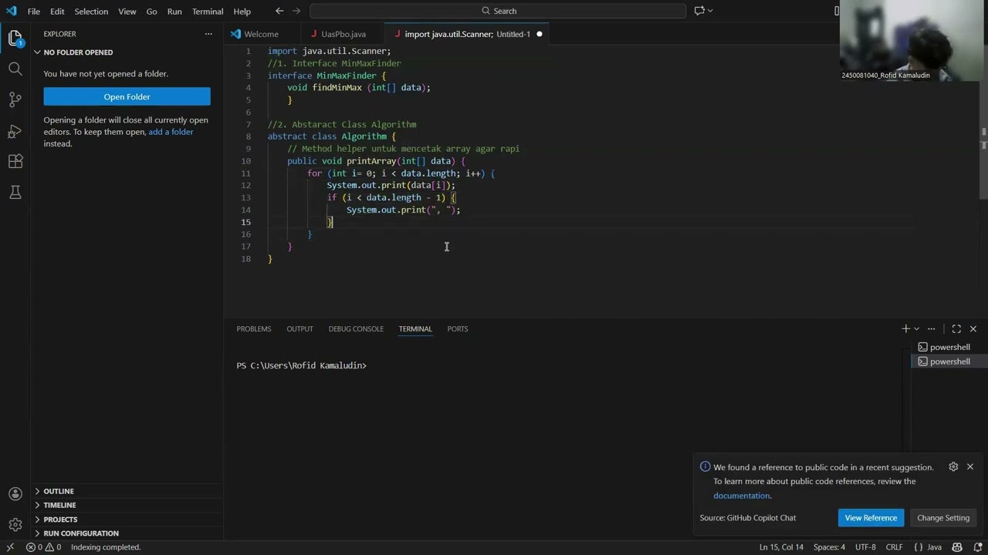This screenshot has width=988, height=555.
Task: Click the Java language mode indicator
Action: 934,547
